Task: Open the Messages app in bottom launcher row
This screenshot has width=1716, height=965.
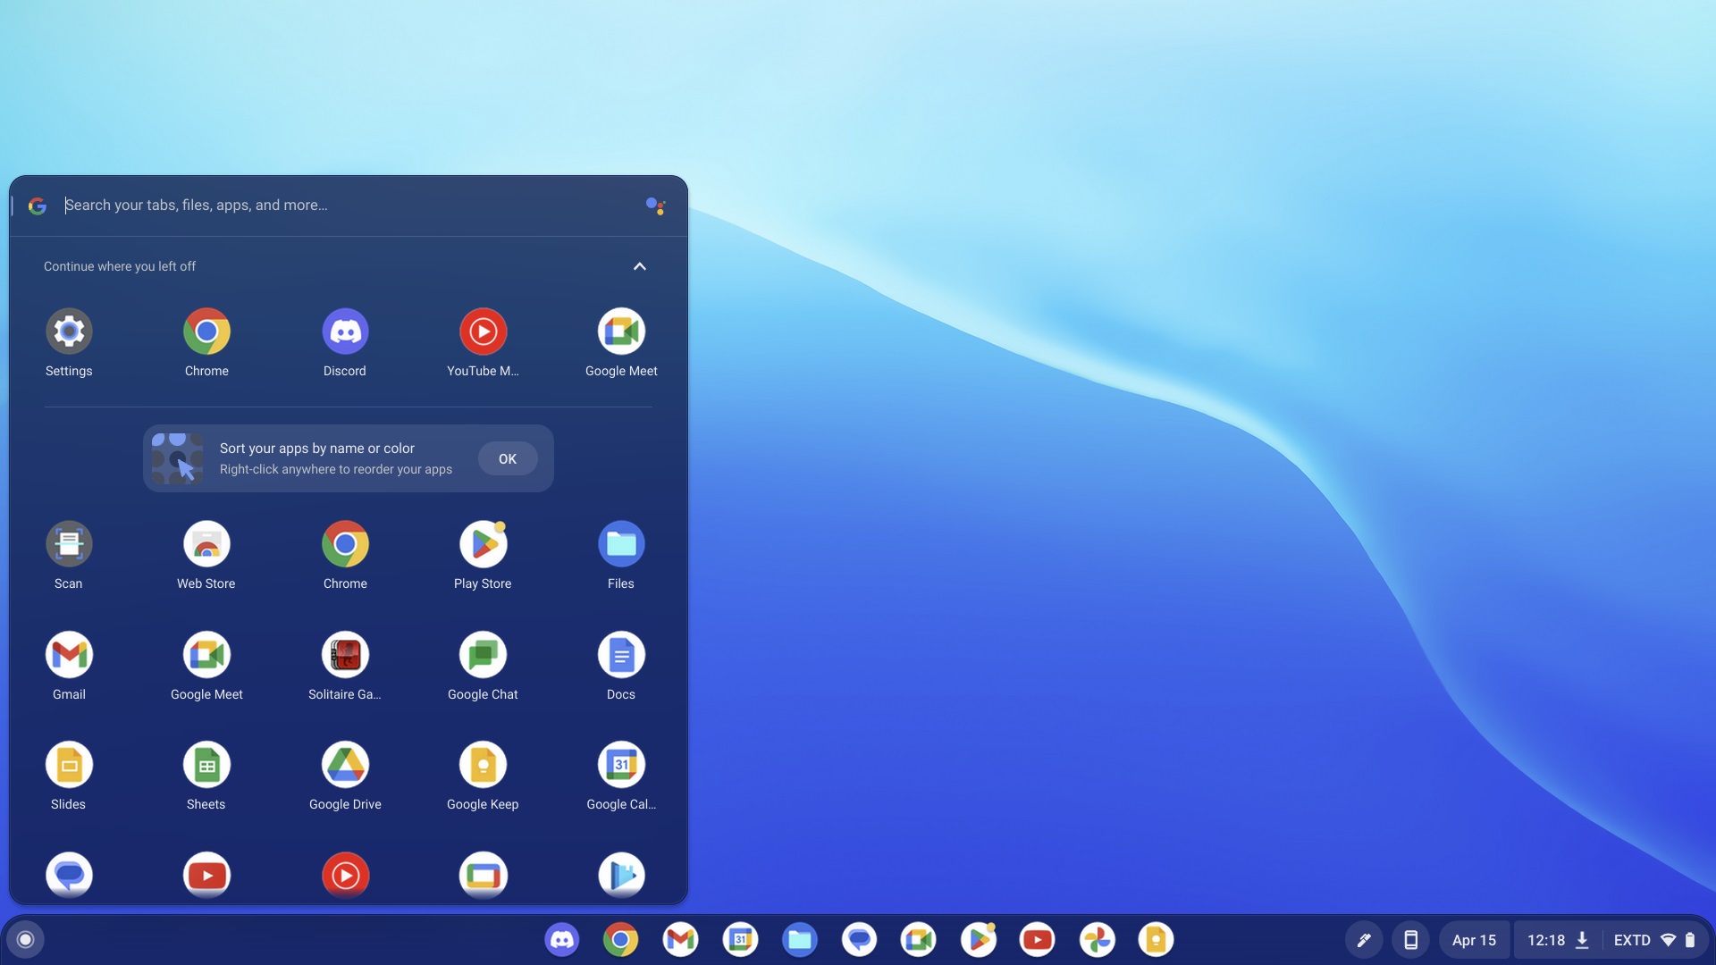Action: click(69, 875)
